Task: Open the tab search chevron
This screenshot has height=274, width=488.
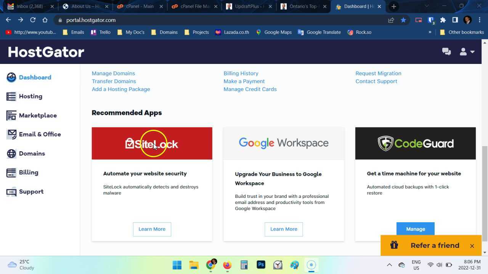Action: [x=427, y=6]
